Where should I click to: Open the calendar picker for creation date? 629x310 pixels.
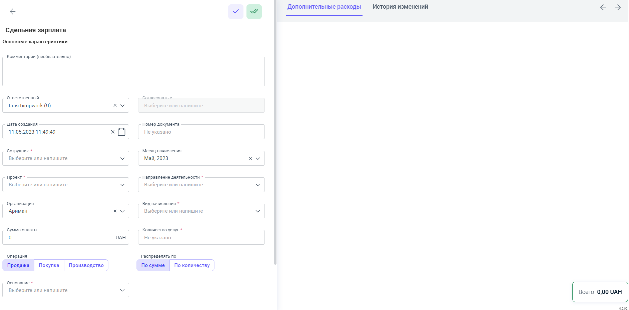(x=122, y=132)
